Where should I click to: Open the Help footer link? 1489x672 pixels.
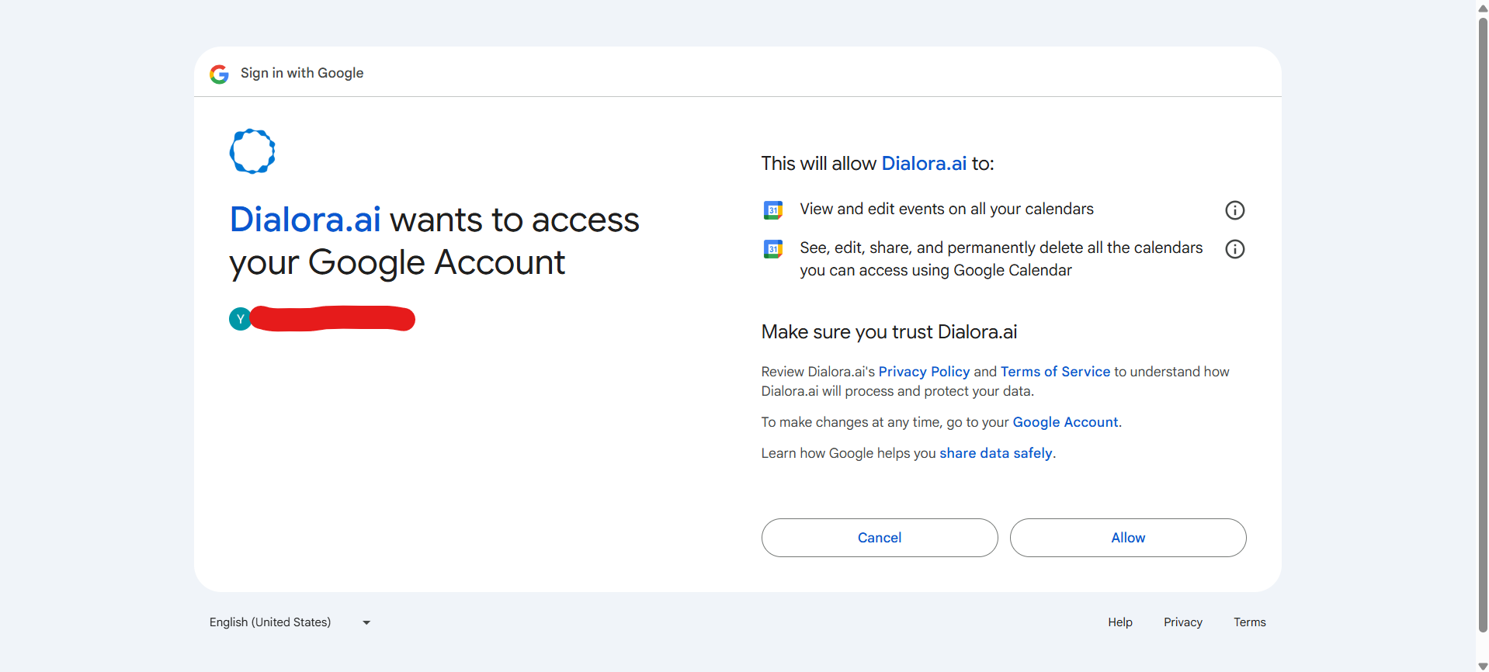(x=1119, y=622)
